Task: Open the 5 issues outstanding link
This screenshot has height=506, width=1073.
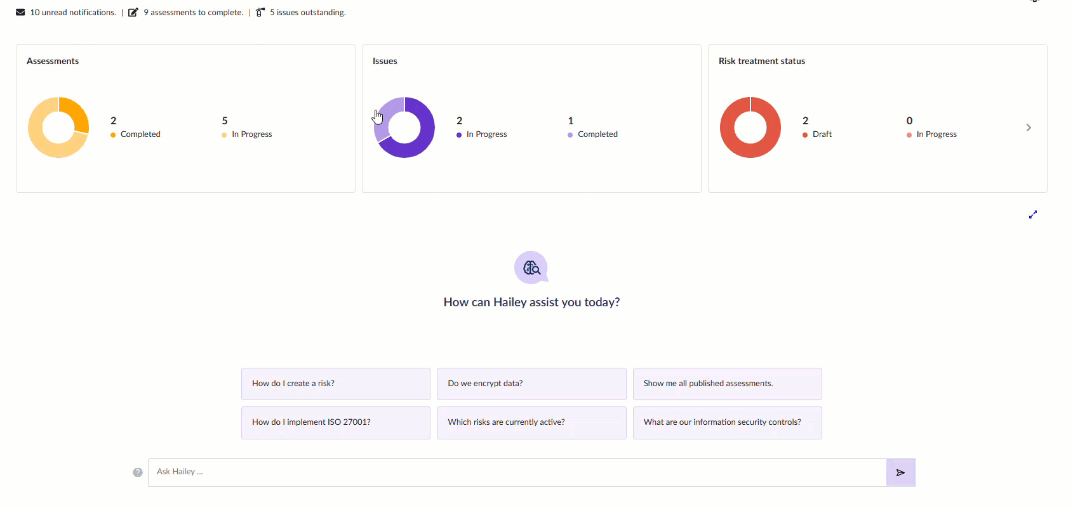Action: pyautogui.click(x=307, y=11)
